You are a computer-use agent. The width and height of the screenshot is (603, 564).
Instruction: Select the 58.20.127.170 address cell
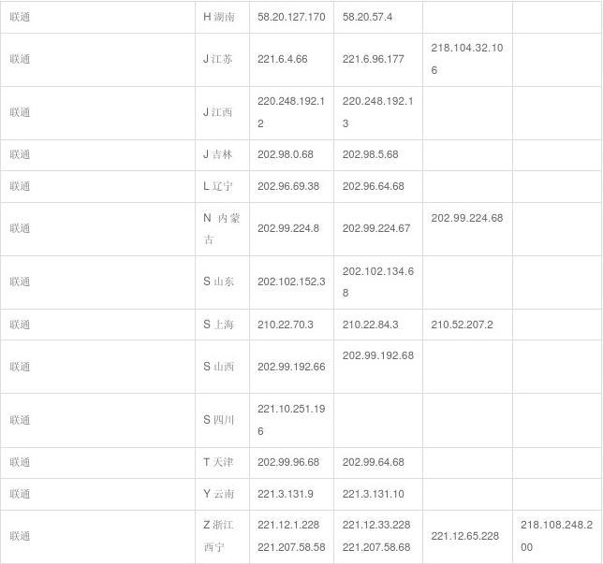click(291, 17)
